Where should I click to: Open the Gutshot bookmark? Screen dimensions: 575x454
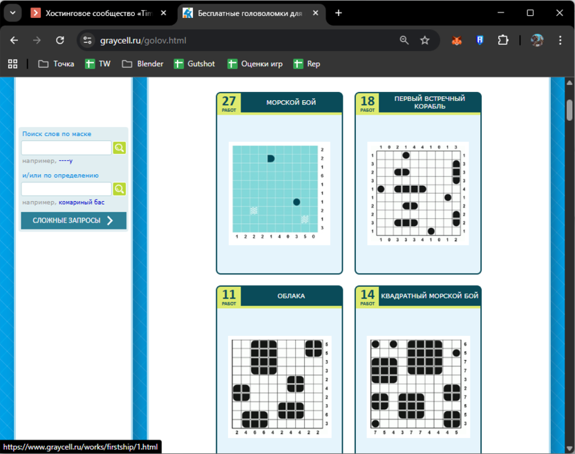194,64
